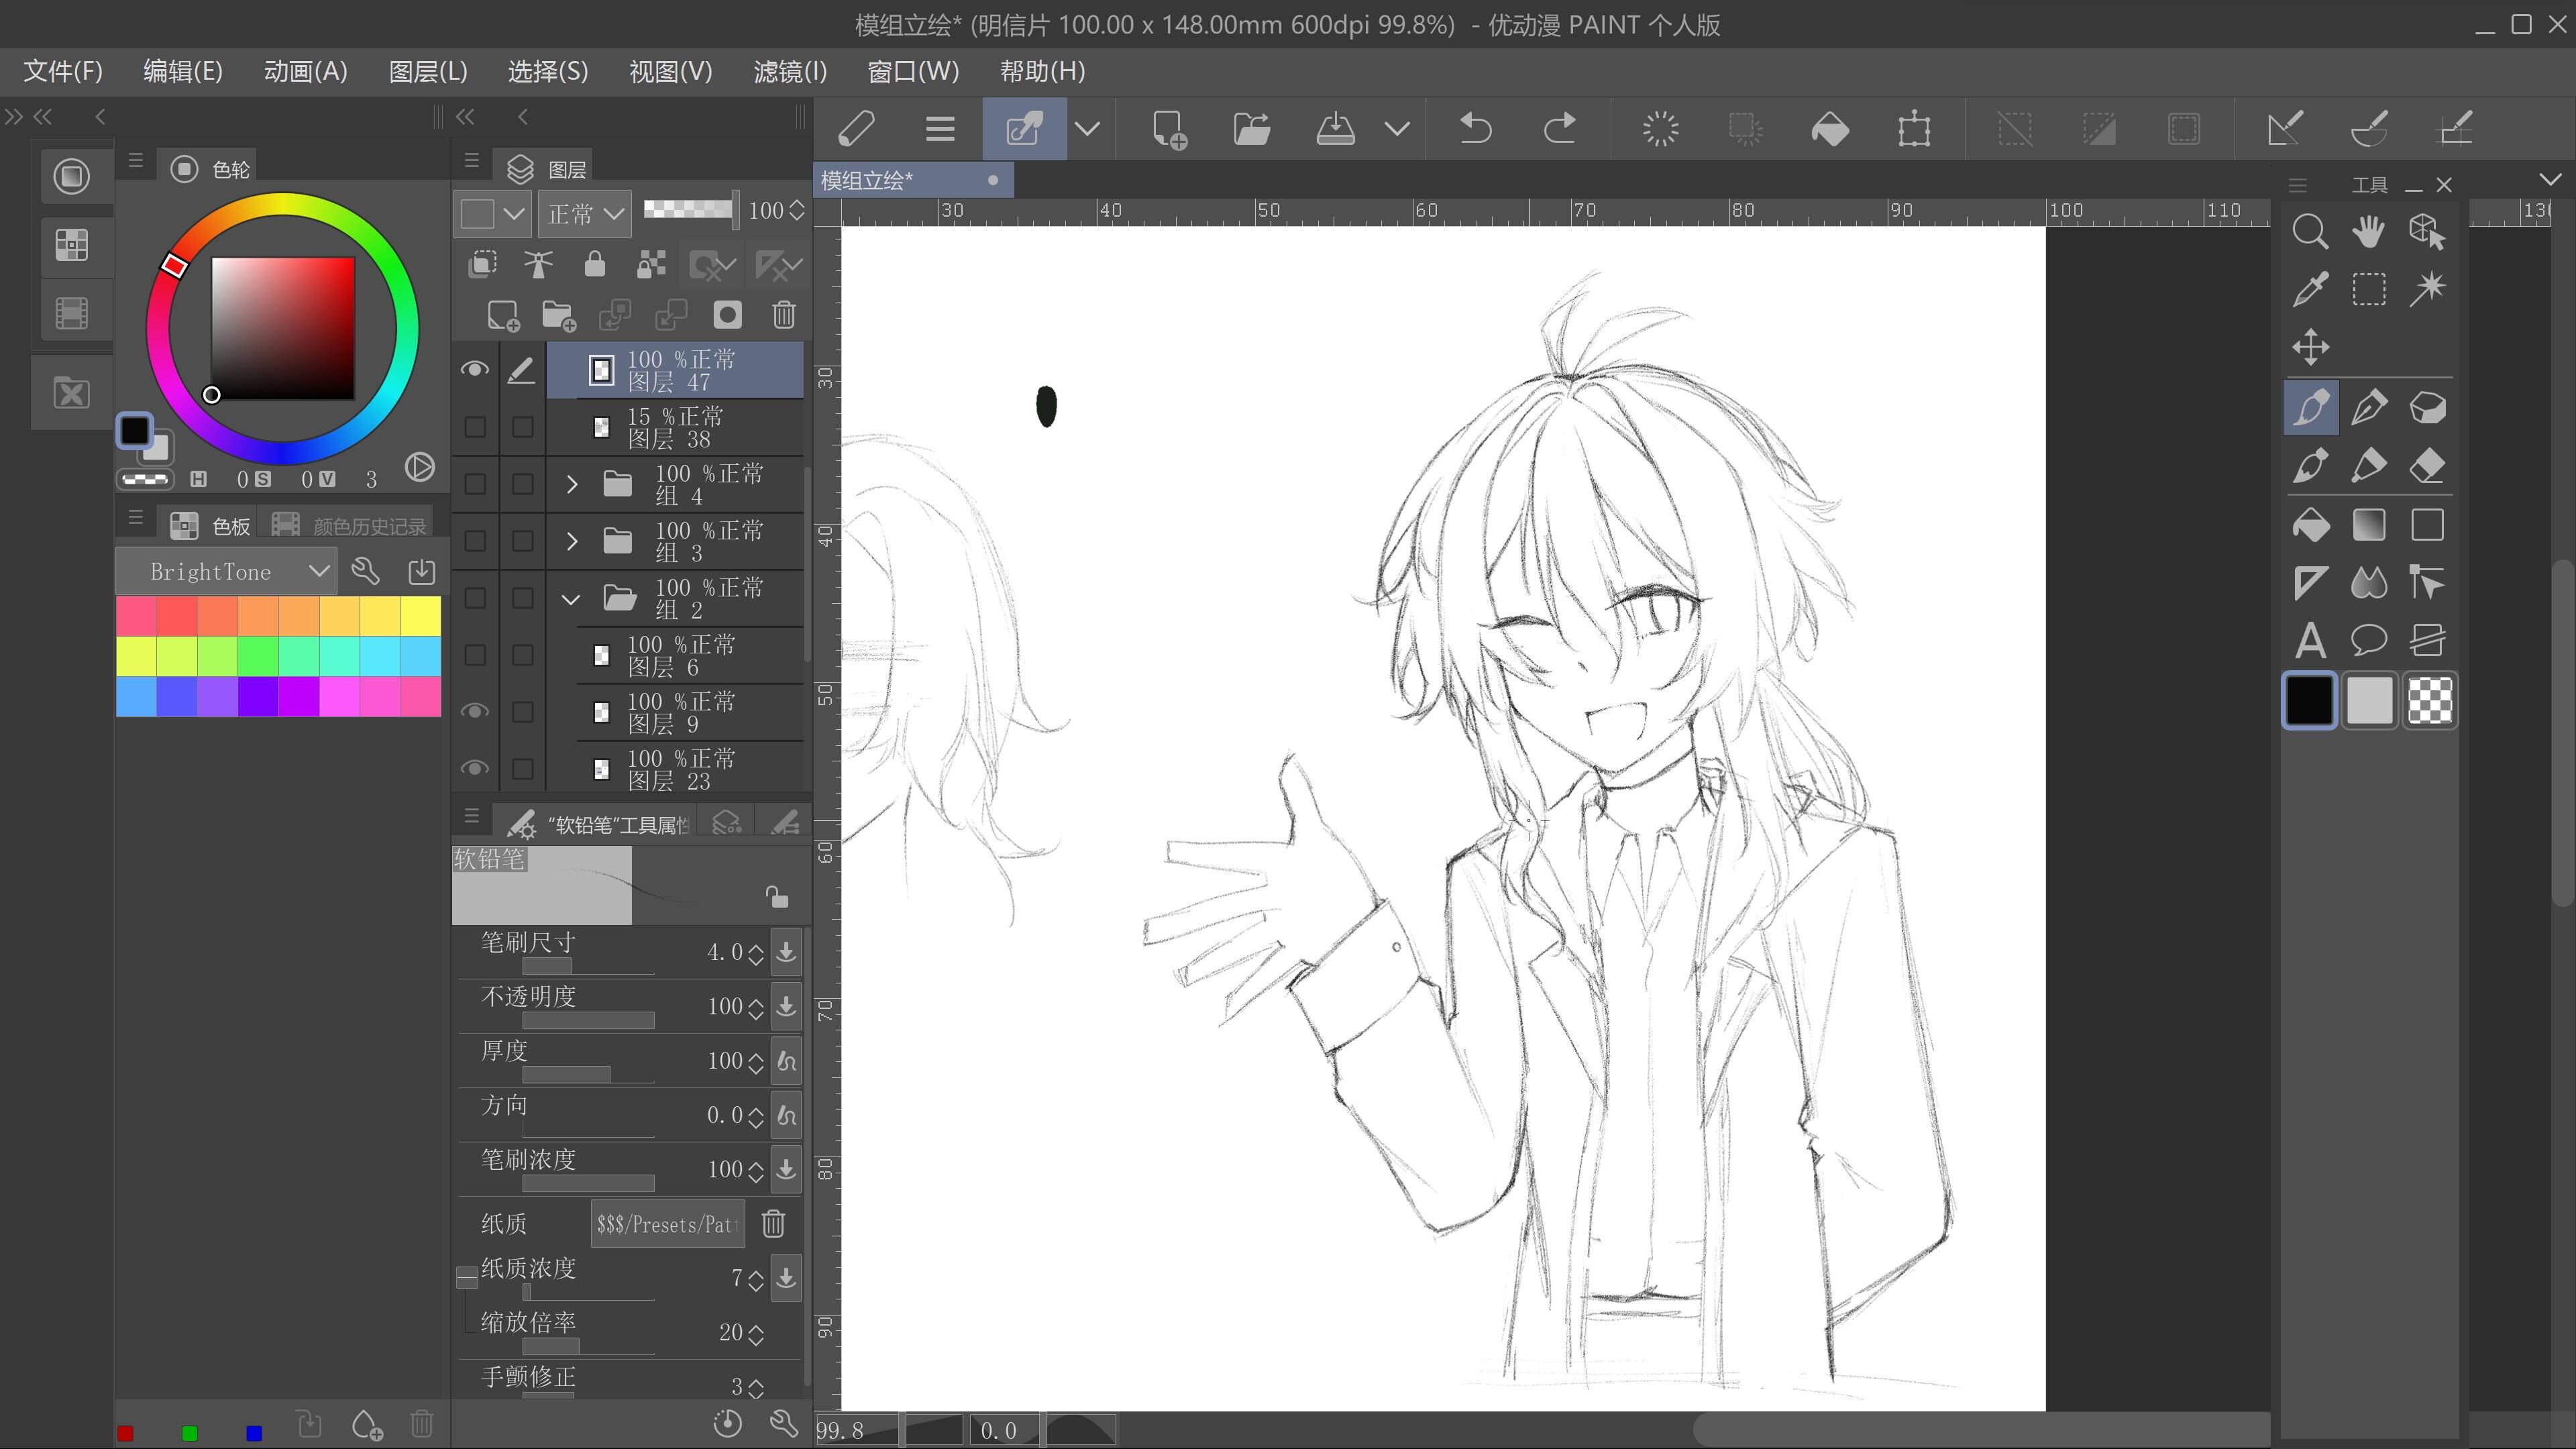Click the 纸质 preset path button
Image resolution: width=2576 pixels, height=1449 pixels.
point(667,1224)
